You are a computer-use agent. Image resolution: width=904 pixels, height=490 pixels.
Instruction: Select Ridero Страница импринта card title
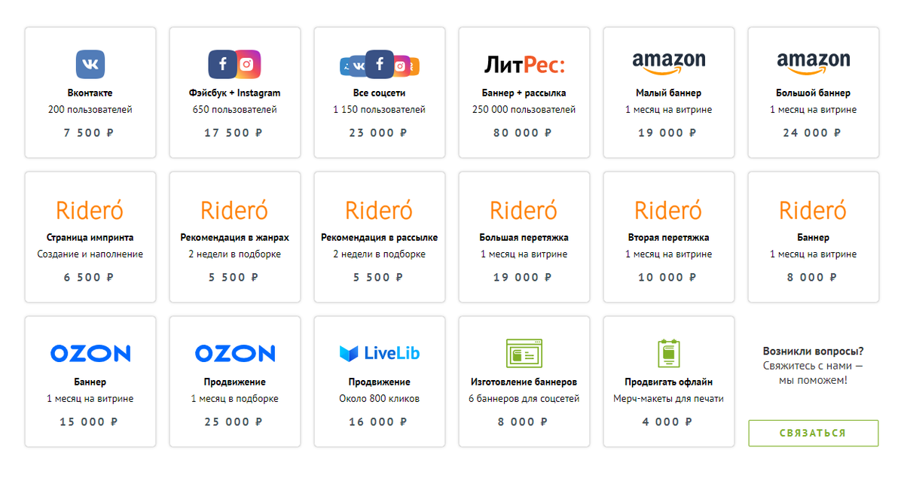tap(90, 237)
